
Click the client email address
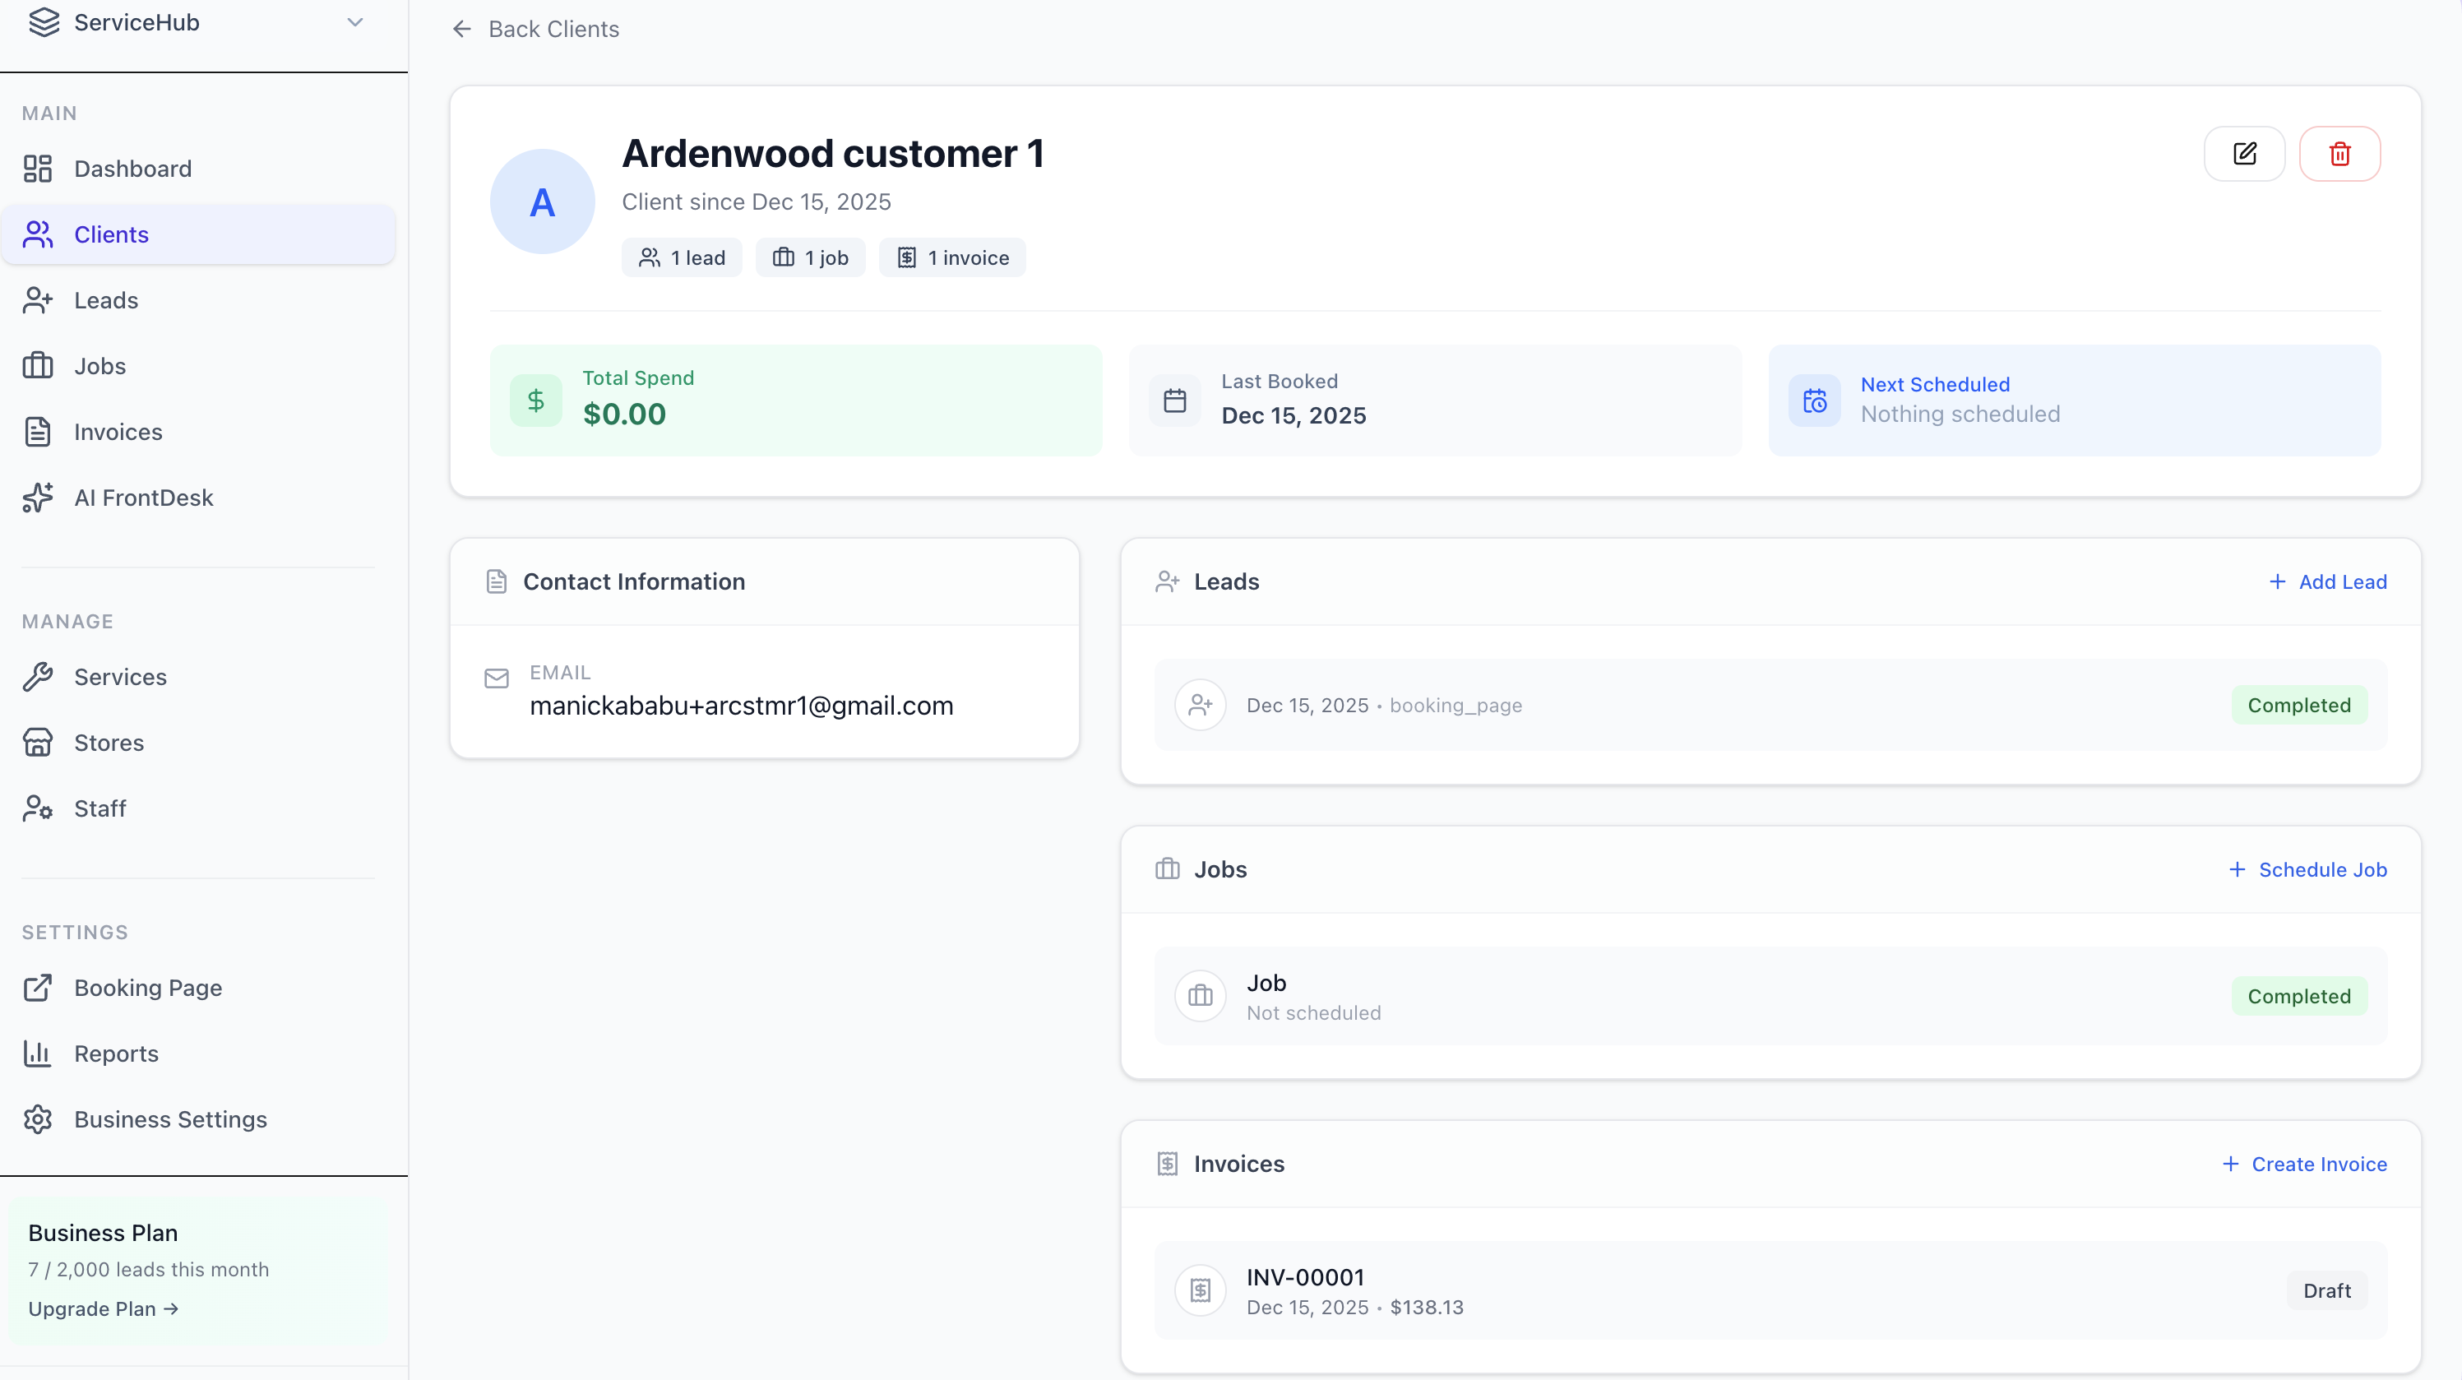click(x=741, y=706)
